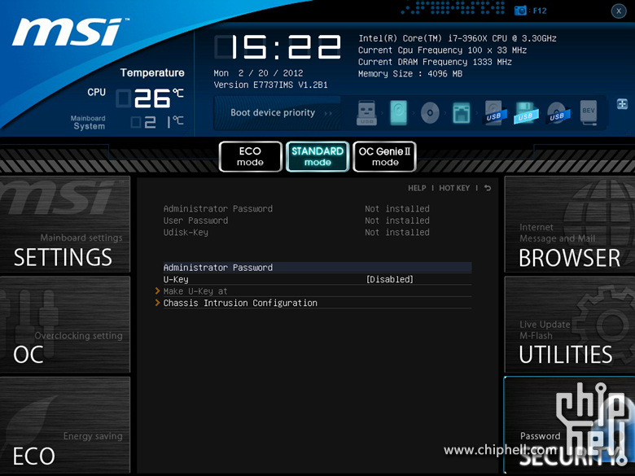Click the U-Key setting label
The width and height of the screenshot is (635, 476).
click(x=176, y=279)
